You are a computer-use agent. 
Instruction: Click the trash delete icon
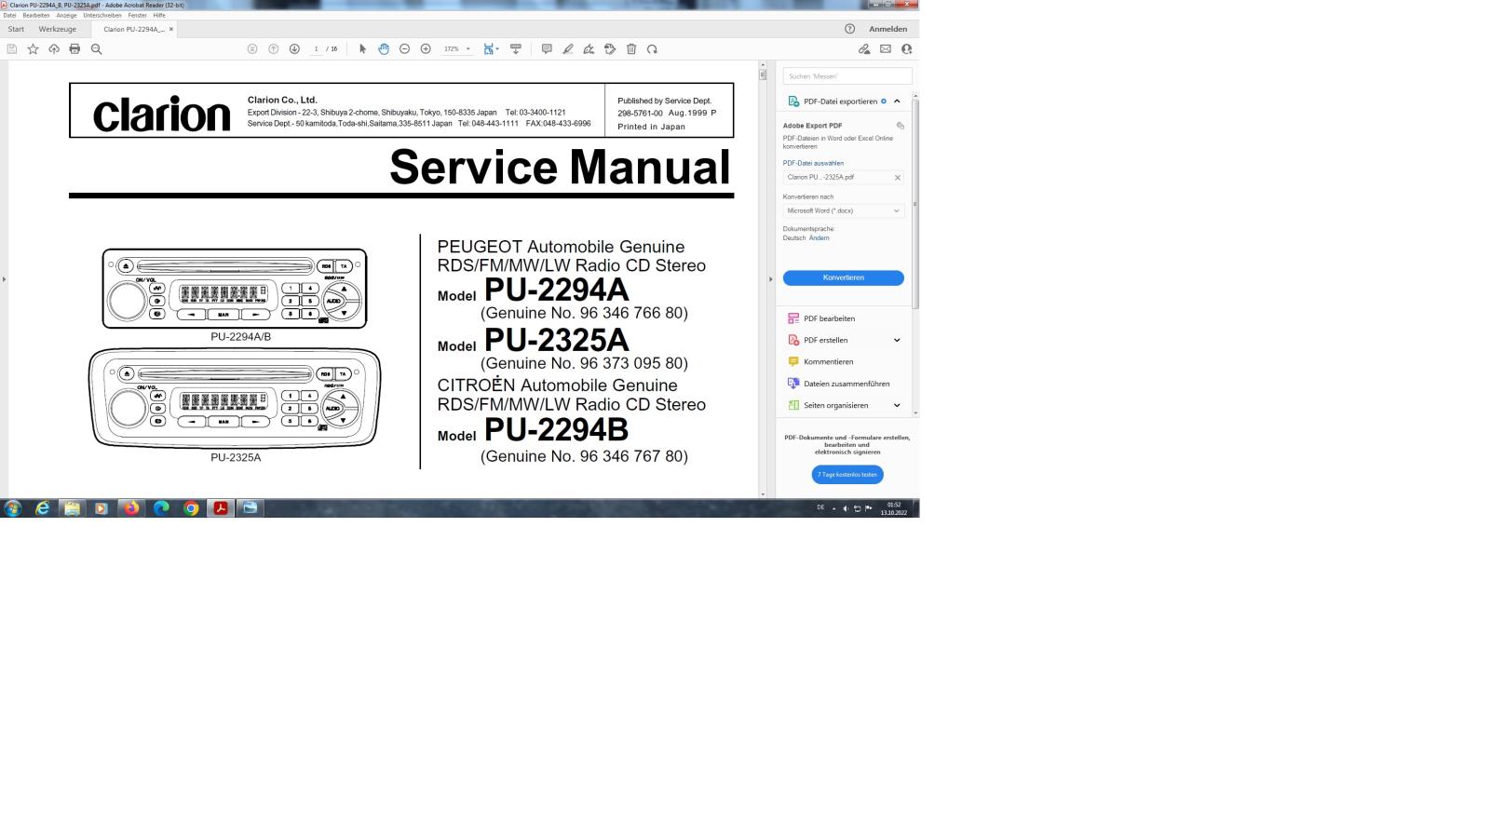coord(631,49)
